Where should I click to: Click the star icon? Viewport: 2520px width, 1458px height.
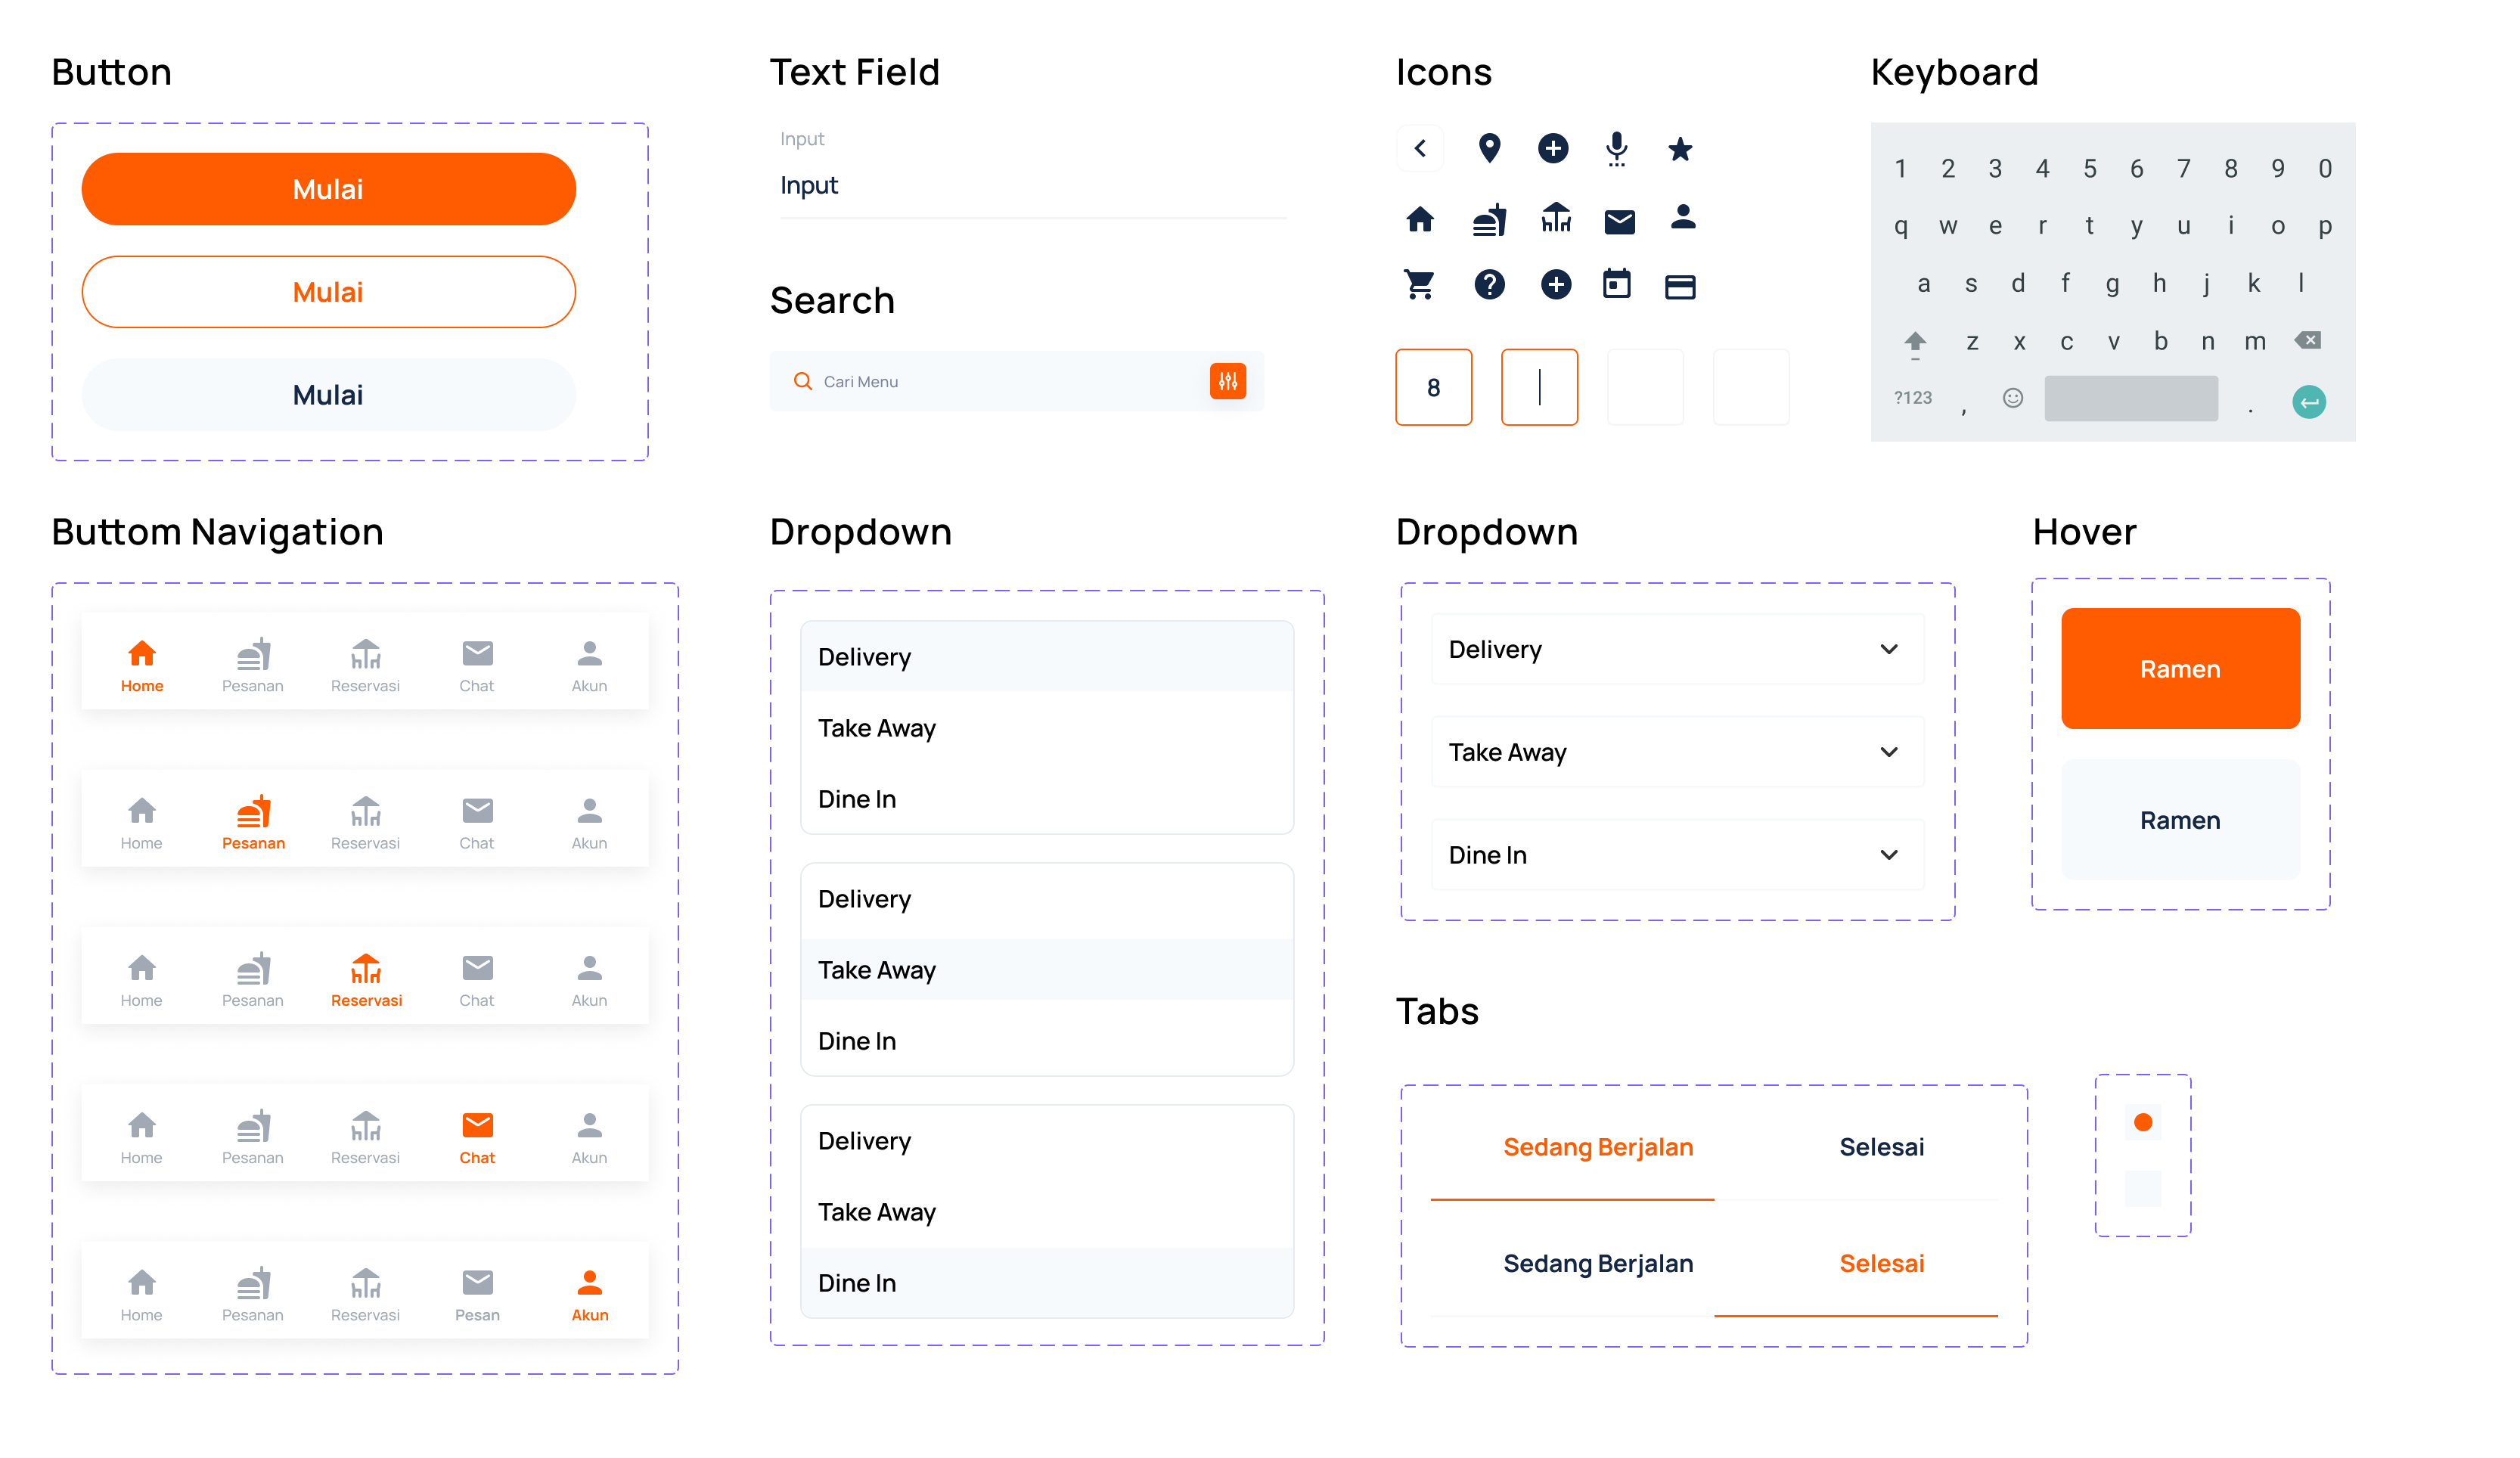pos(1680,149)
